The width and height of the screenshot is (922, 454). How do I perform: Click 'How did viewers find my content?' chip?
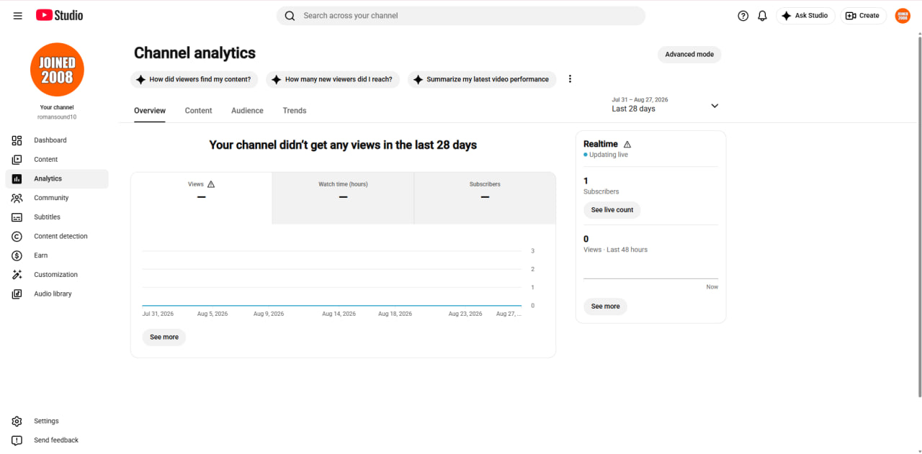click(194, 79)
